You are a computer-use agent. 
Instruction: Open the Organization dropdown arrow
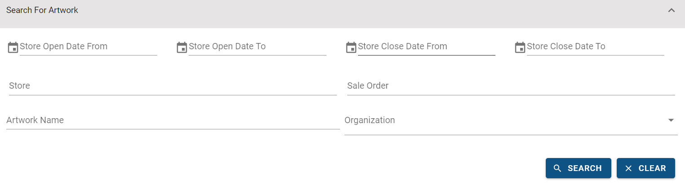(x=671, y=120)
